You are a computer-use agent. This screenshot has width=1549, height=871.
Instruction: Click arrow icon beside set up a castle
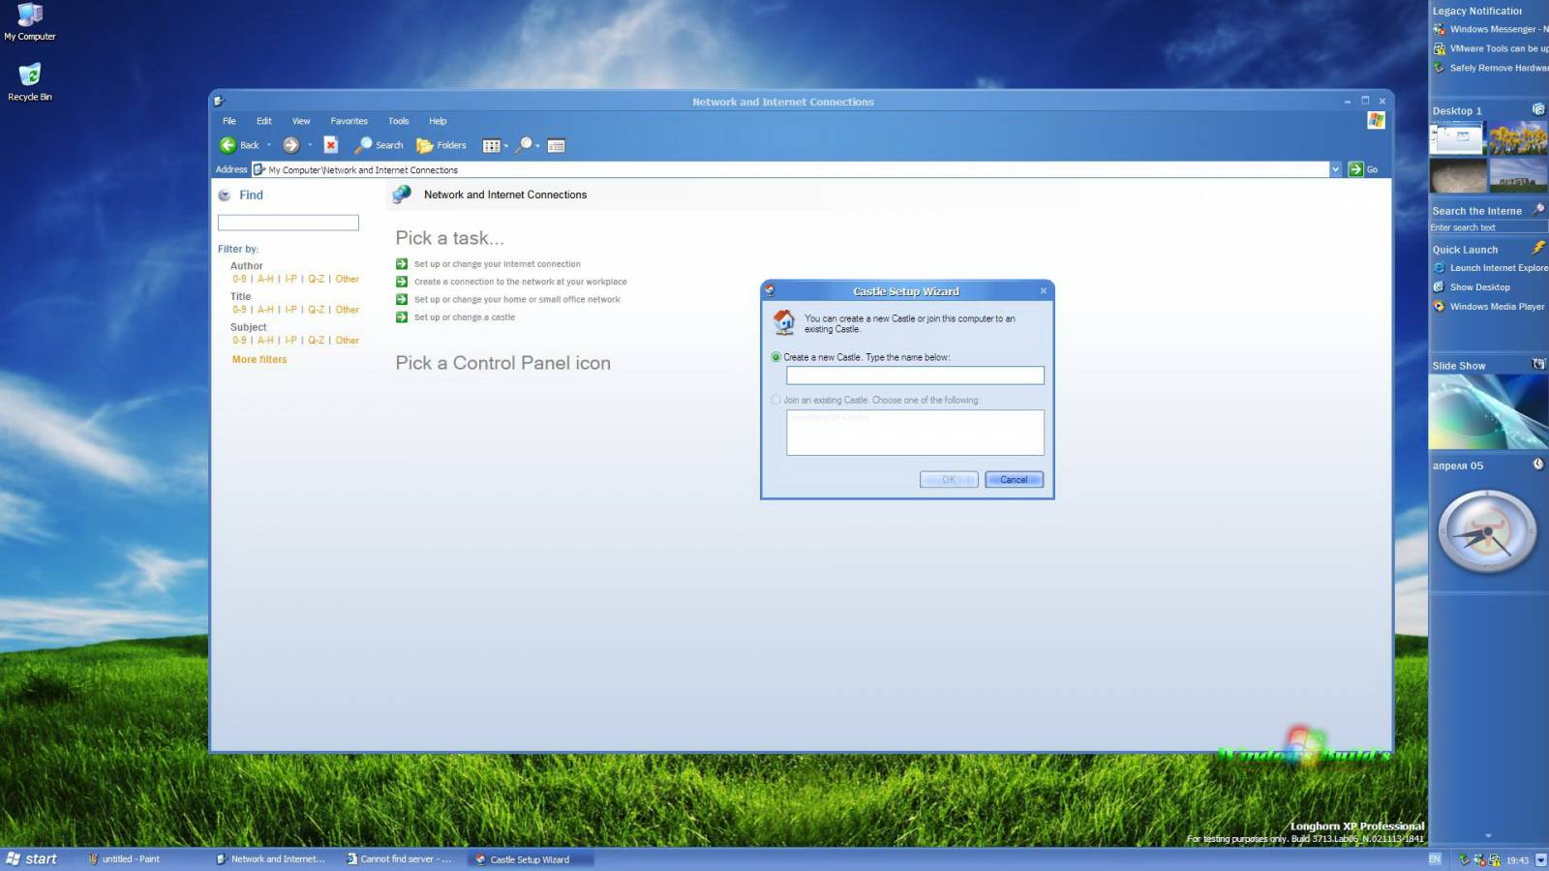tap(402, 317)
